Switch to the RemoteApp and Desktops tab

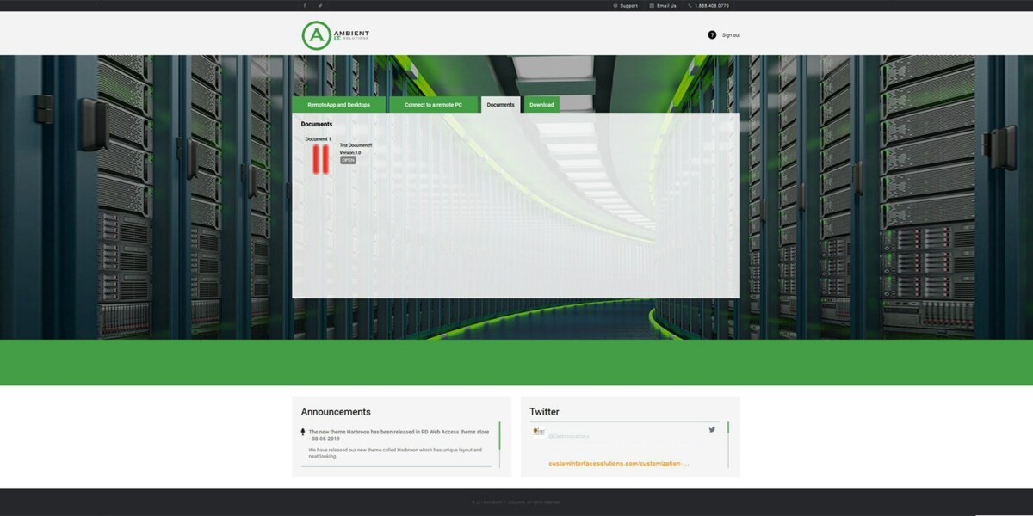click(340, 104)
